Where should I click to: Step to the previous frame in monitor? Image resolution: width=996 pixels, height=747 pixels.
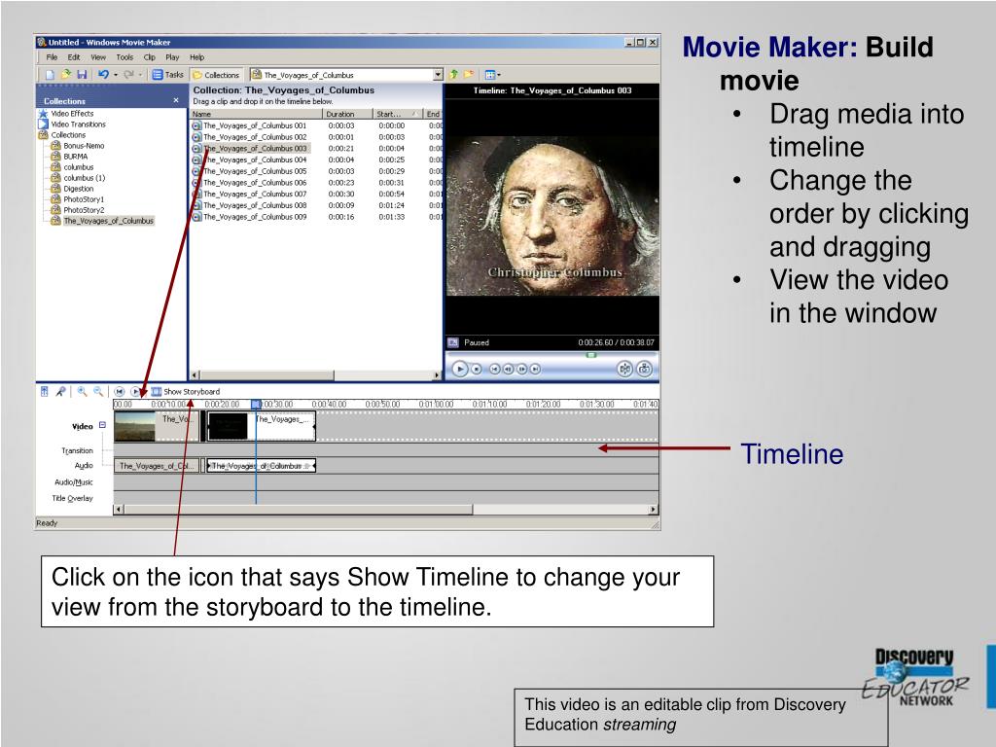click(x=508, y=369)
